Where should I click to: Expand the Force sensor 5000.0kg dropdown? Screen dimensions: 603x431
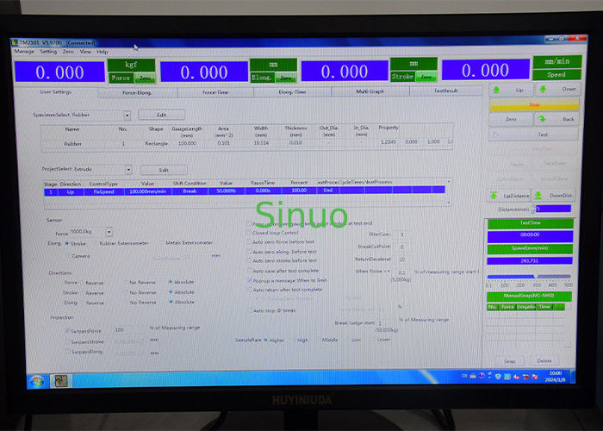click(109, 232)
